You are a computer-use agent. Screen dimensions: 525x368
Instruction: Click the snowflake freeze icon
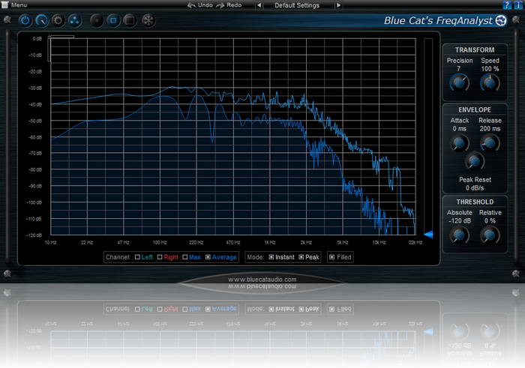[x=148, y=20]
